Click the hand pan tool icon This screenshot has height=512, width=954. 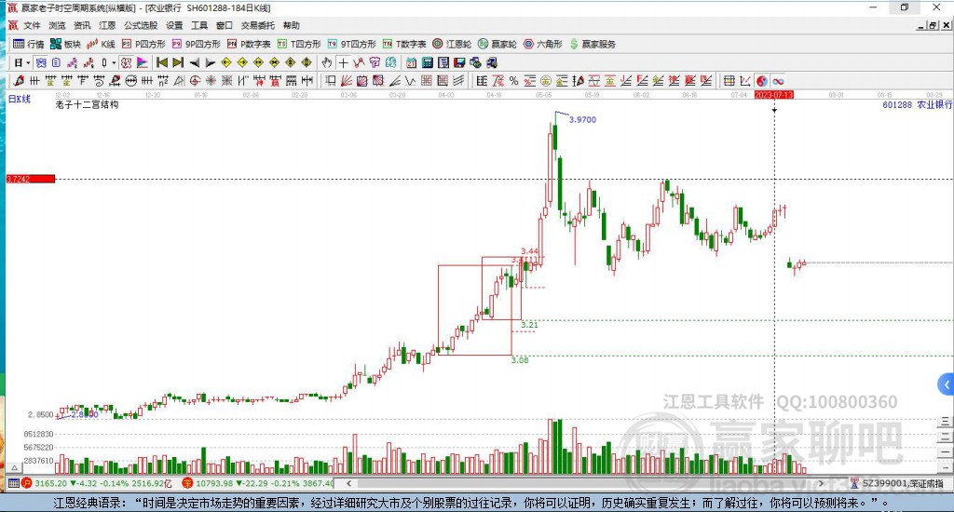327,62
